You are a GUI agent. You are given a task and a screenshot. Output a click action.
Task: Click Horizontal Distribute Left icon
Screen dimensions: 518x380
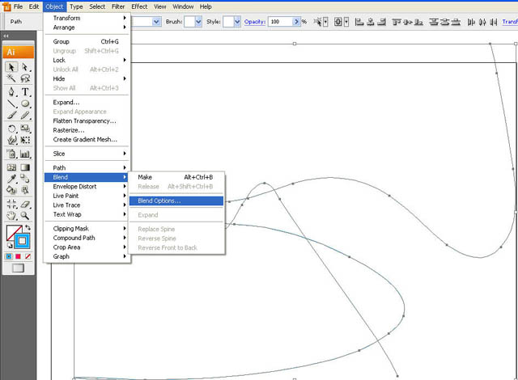pyautogui.click(x=471, y=22)
